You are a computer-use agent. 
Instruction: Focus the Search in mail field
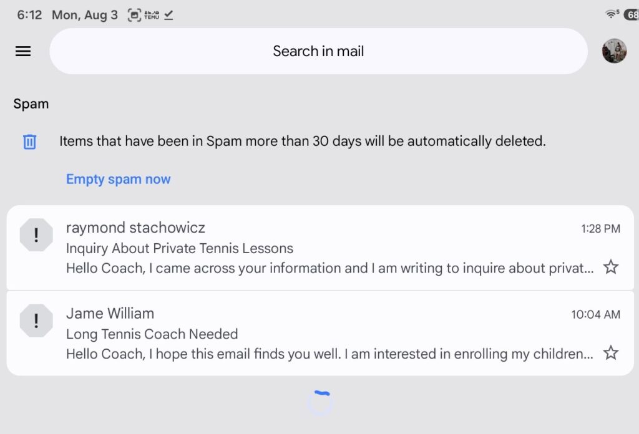[x=318, y=51]
